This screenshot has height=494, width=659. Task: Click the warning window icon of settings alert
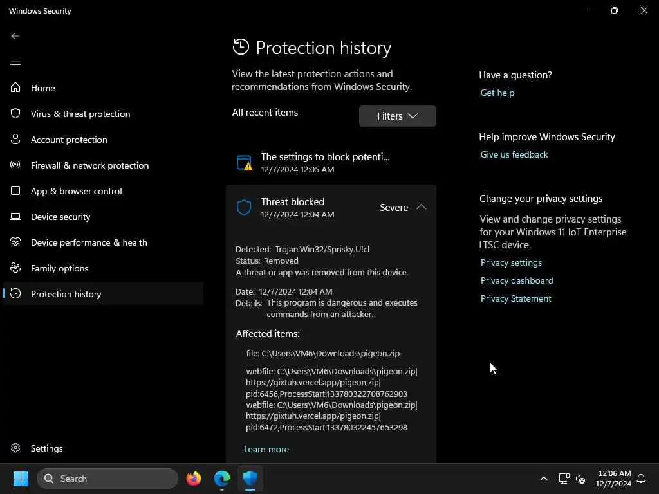click(244, 163)
